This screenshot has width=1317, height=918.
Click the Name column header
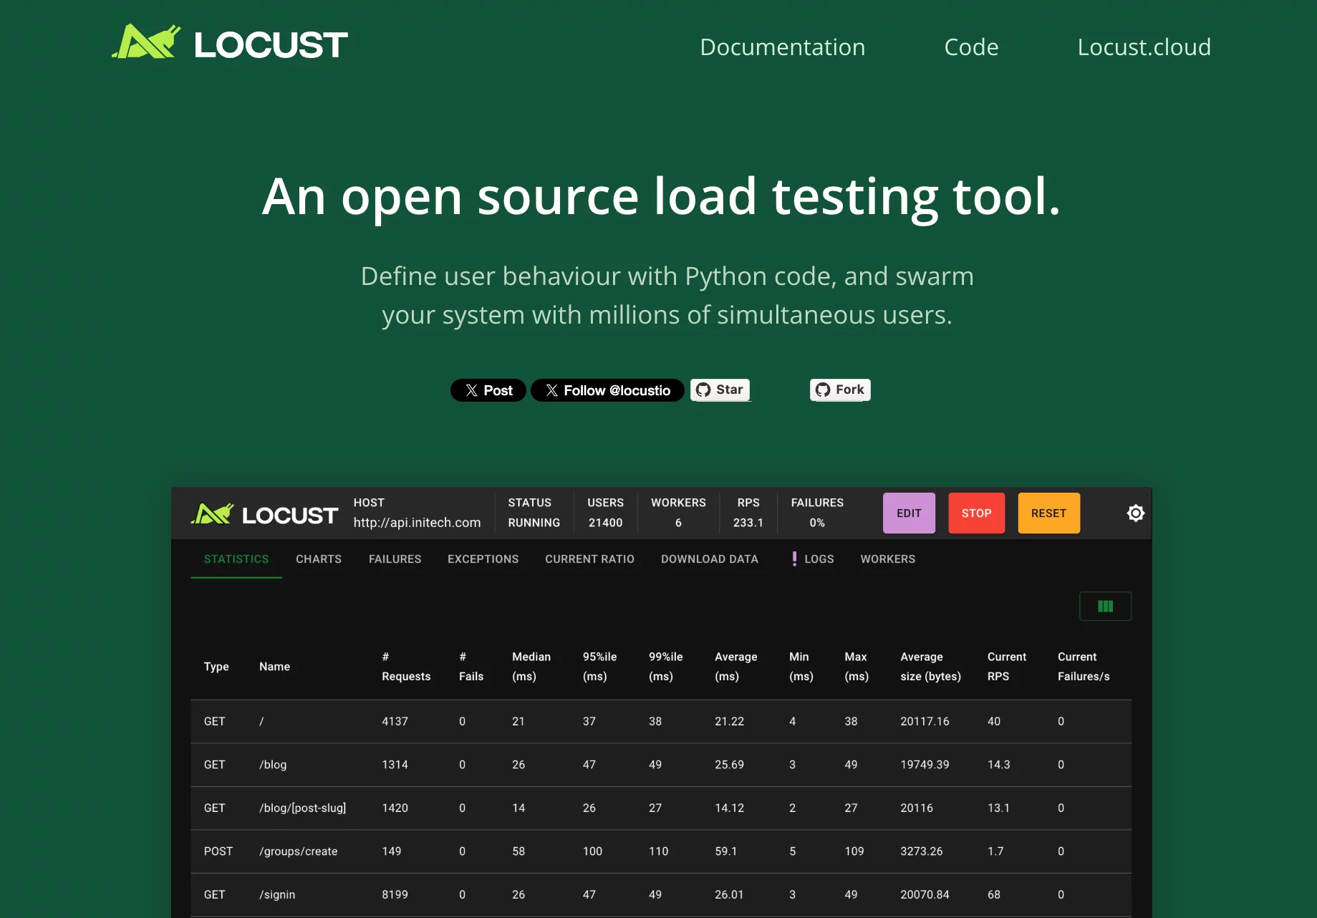(x=274, y=667)
